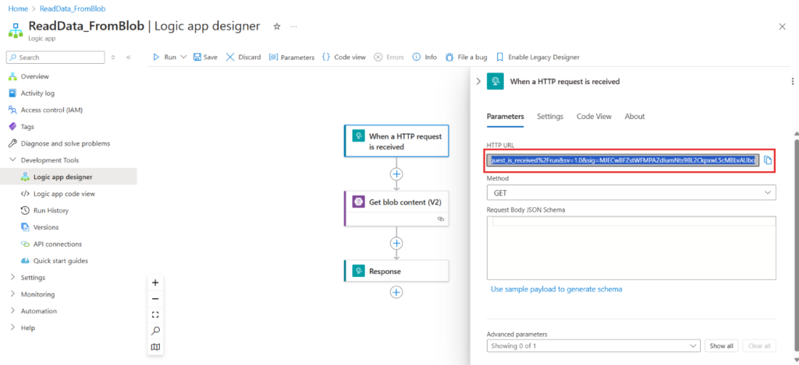The width and height of the screenshot is (799, 365).
Task: Zoom in on the designer canvas
Action: point(155,283)
